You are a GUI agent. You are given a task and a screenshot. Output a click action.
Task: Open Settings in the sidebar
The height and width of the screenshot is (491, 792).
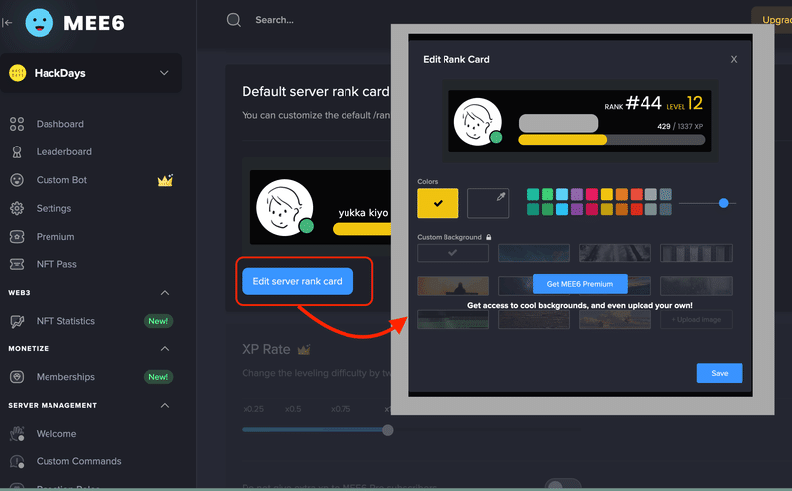pyautogui.click(x=53, y=208)
